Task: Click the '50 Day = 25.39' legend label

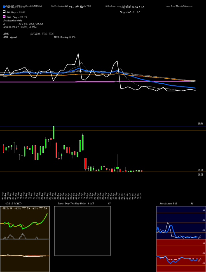Action: [x=16, y=12]
